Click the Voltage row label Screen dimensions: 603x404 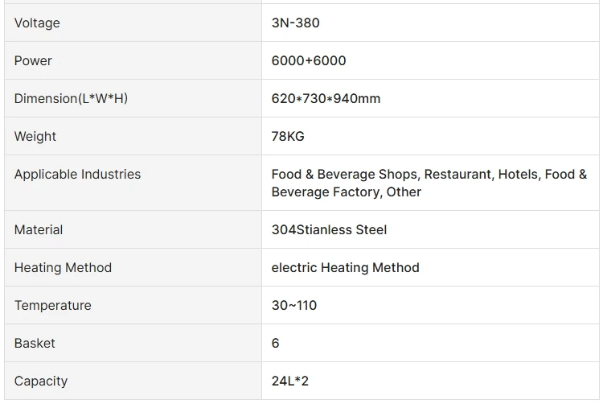tap(37, 23)
